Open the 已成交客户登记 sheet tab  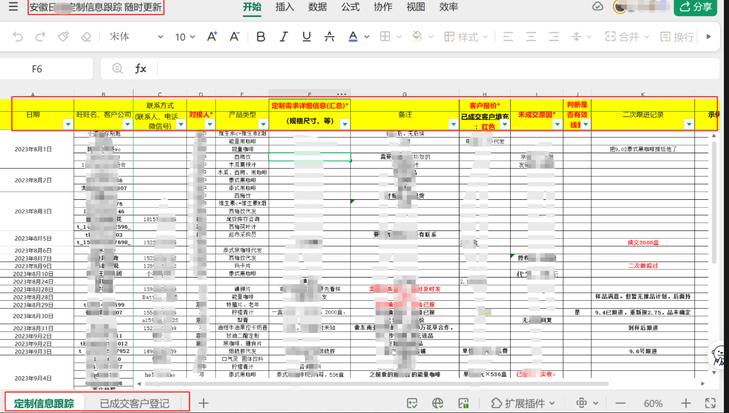[135, 403]
